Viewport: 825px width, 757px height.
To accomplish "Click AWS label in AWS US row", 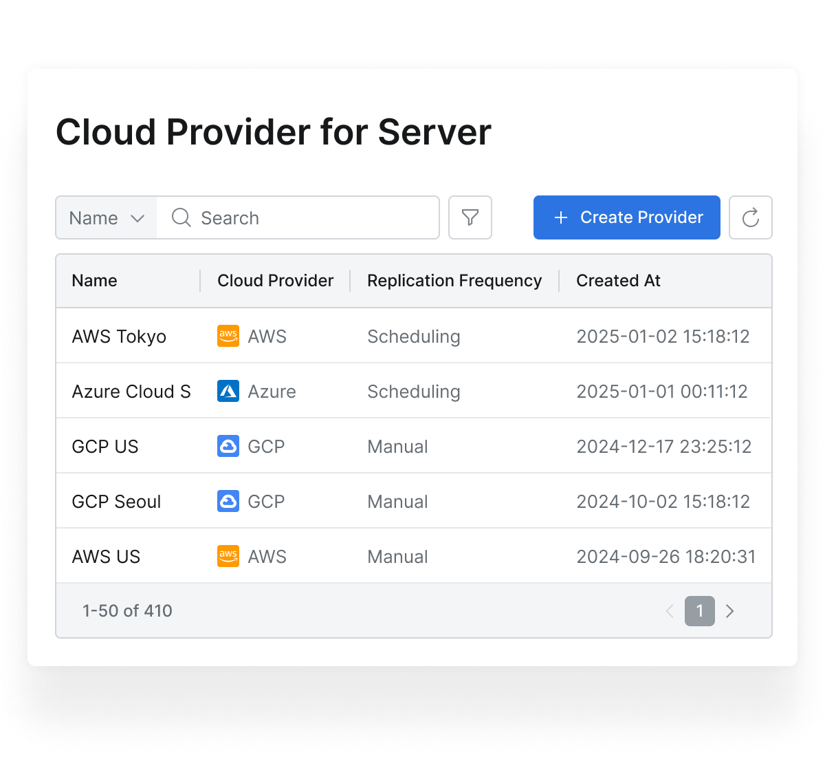I will 267,557.
